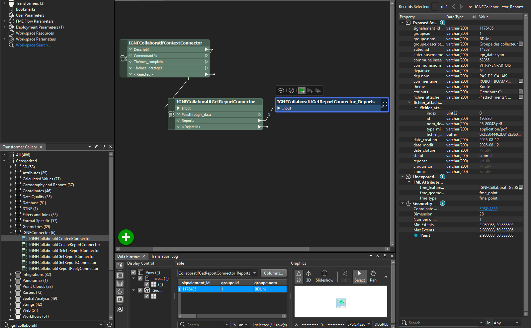Select IGNFCollaboratifCreateReportConnector in gallery

[x=64, y=245]
